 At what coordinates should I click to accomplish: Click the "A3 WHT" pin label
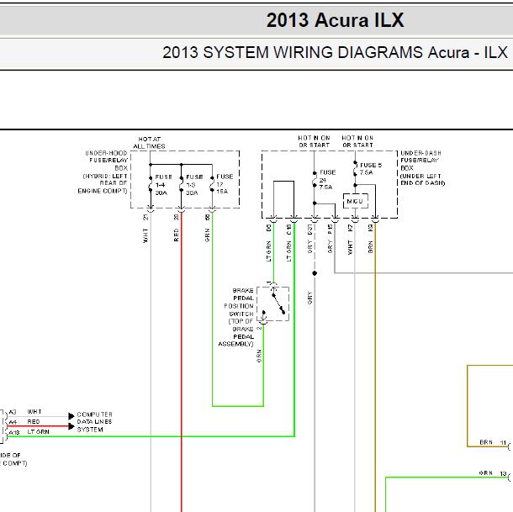[25, 412]
